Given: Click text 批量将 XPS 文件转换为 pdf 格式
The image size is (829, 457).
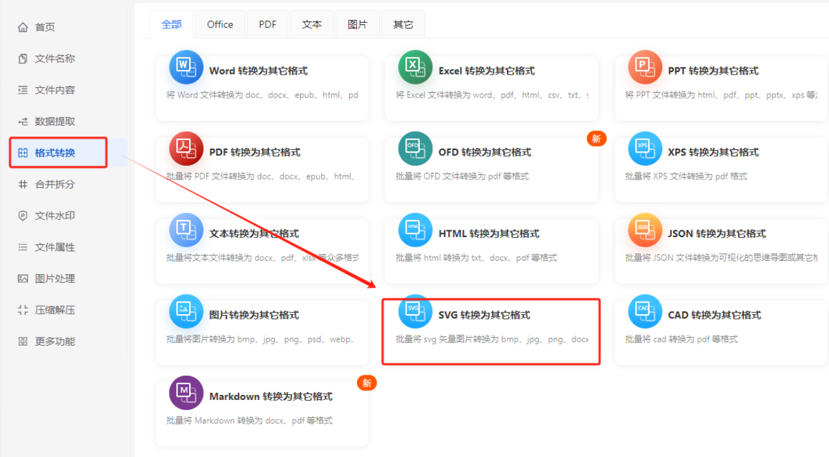Looking at the screenshot, I should pyautogui.click(x=686, y=176).
